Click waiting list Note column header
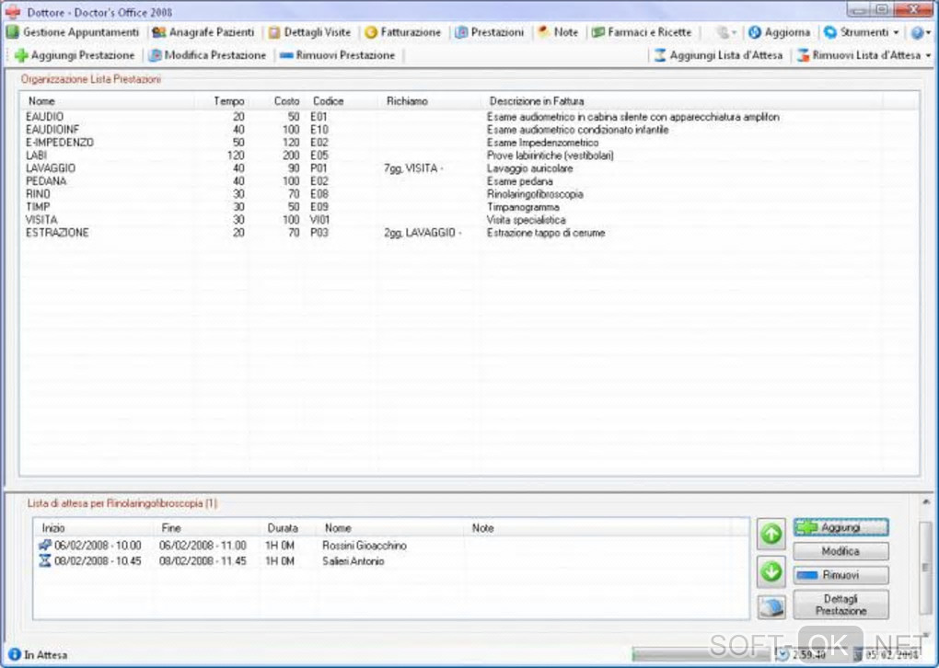This screenshot has height=668, width=939. tap(599, 528)
